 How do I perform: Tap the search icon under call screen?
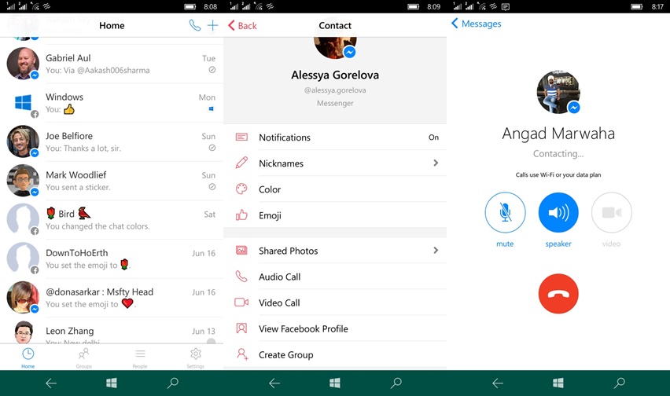(619, 383)
